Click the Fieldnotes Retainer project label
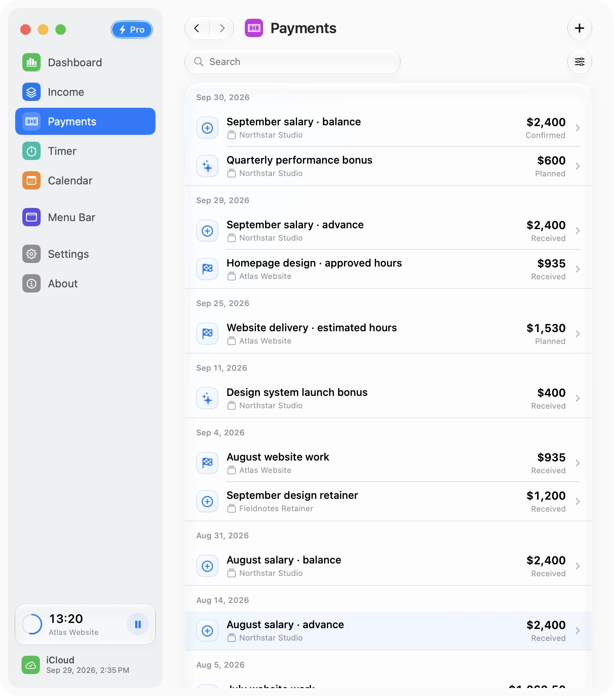This screenshot has width=614, height=696. coord(276,508)
